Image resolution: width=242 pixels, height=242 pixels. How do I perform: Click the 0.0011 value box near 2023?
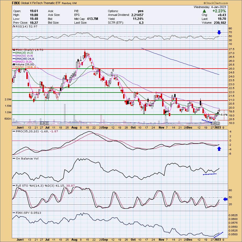pyautogui.click(x=215, y=123)
